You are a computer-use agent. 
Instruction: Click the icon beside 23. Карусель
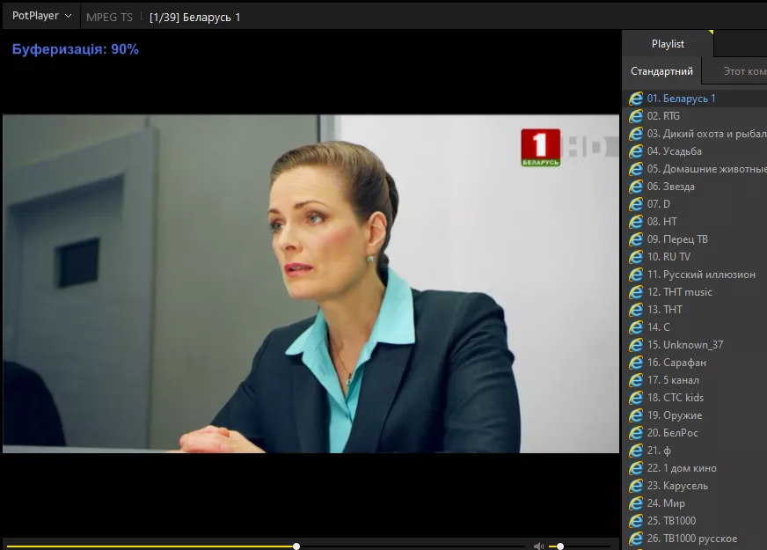(x=635, y=487)
